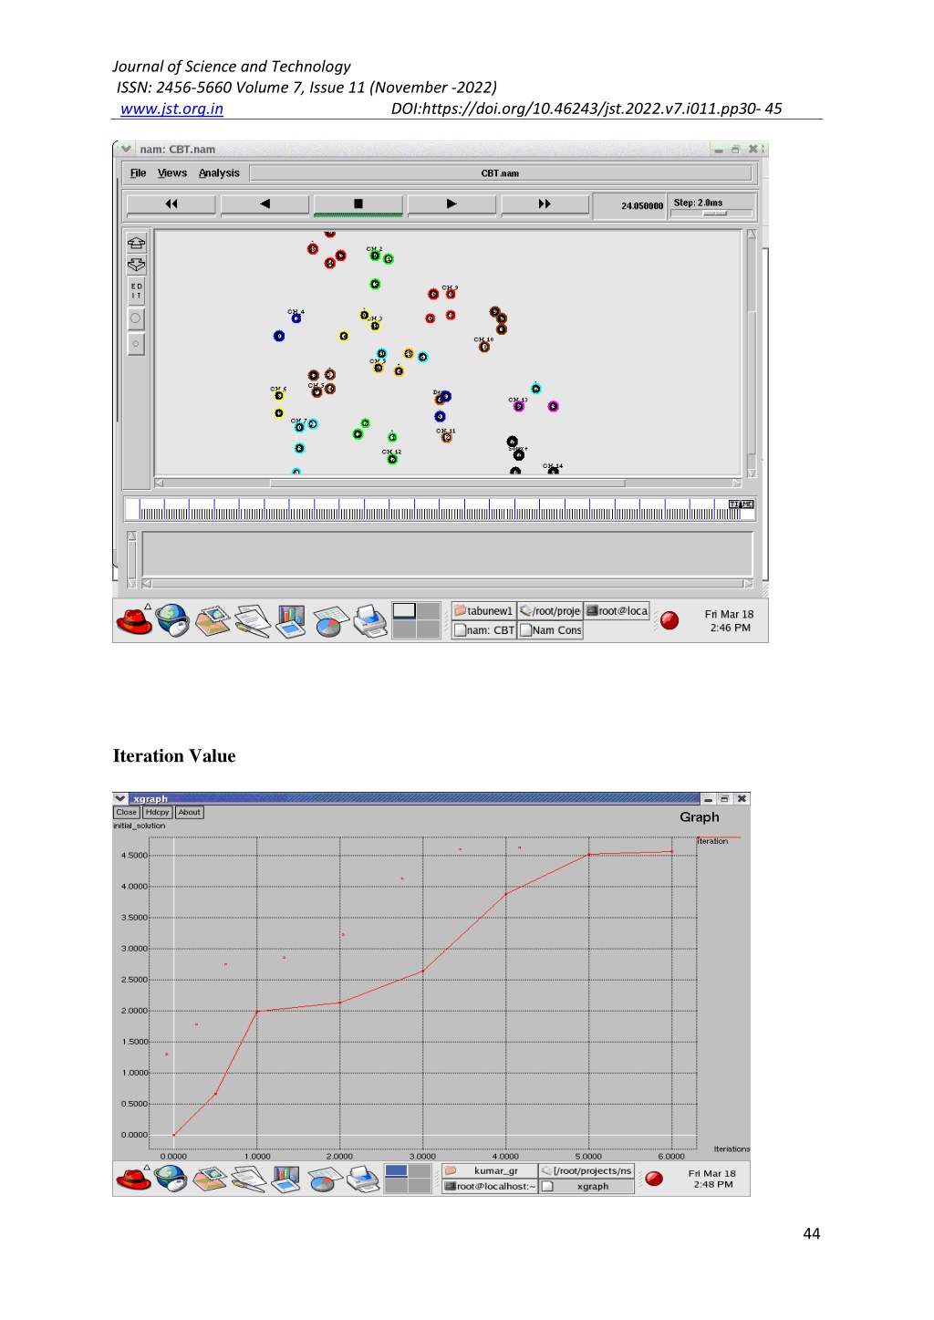Open the email icon in lower taskbar

coord(210,1179)
